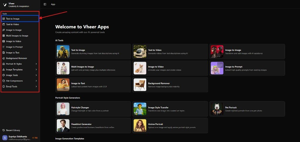Click Image Style Transfer lego thumbnail

[x=140, y=109]
